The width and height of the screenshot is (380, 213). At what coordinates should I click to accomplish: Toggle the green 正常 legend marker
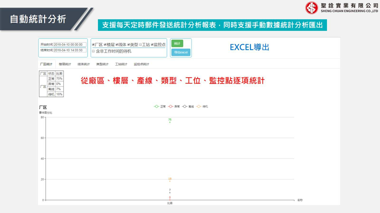point(156,106)
